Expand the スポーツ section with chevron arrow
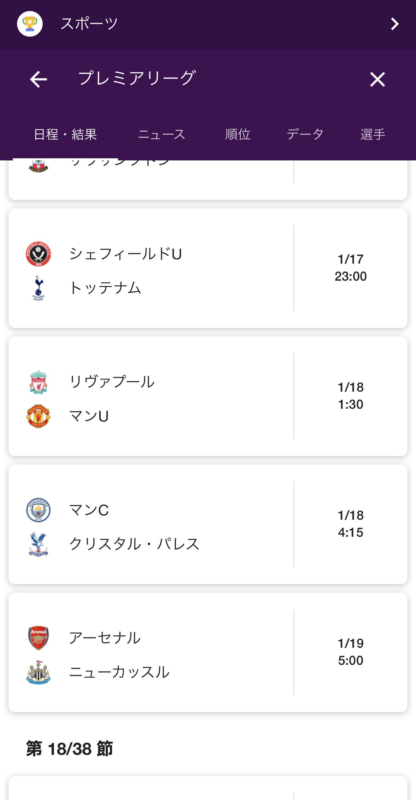The image size is (416, 800). (x=395, y=24)
